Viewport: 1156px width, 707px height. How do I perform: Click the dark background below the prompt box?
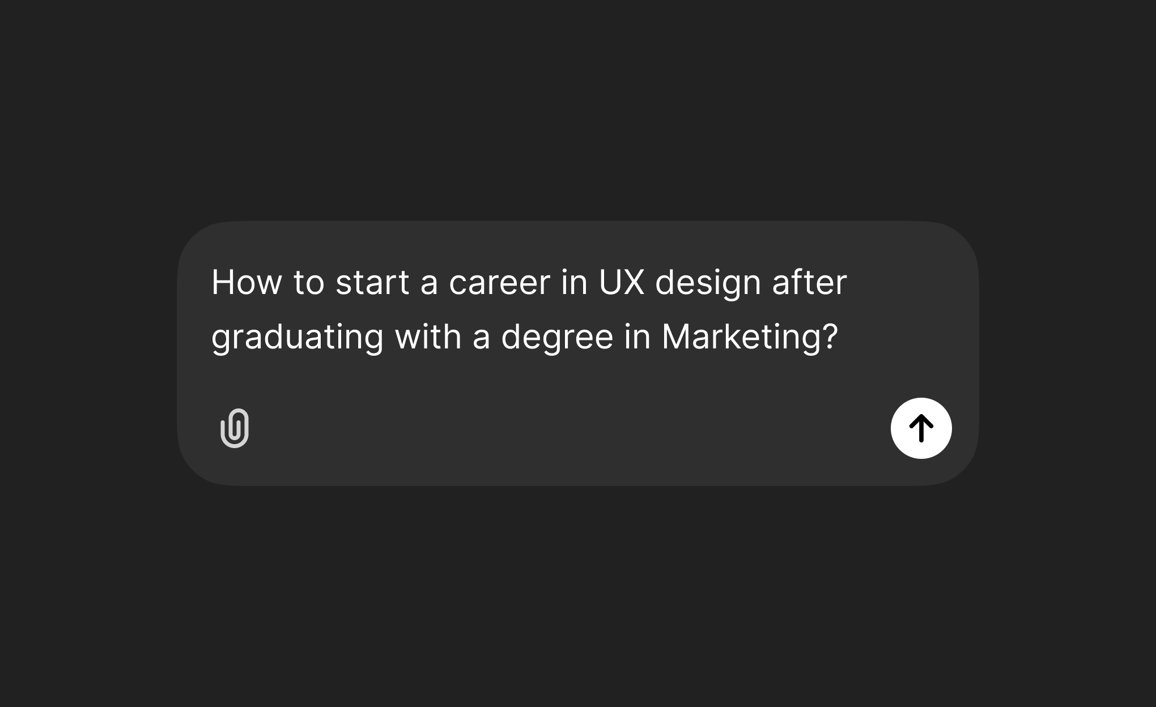coord(578,595)
